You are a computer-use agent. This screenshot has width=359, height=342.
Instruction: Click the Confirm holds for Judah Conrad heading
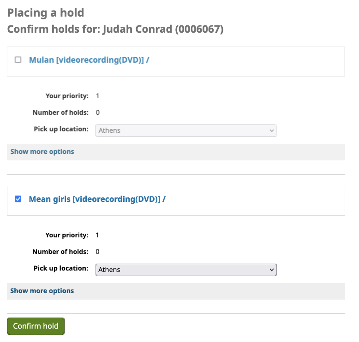pos(115,29)
